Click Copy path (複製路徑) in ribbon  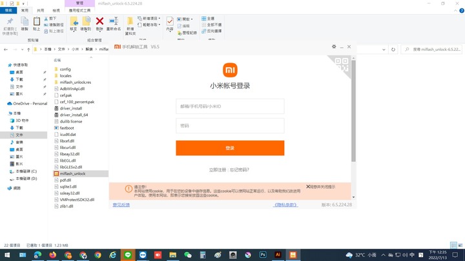[x=54, y=25]
